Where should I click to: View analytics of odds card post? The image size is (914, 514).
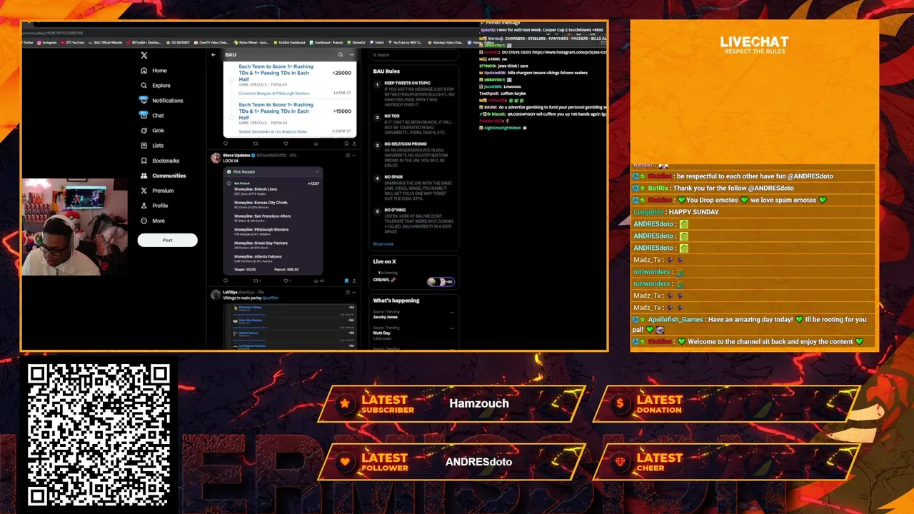pyautogui.click(x=316, y=143)
